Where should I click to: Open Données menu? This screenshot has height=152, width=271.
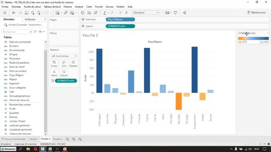16,7
